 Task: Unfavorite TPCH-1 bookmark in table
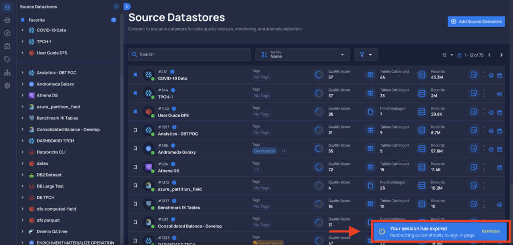[135, 93]
